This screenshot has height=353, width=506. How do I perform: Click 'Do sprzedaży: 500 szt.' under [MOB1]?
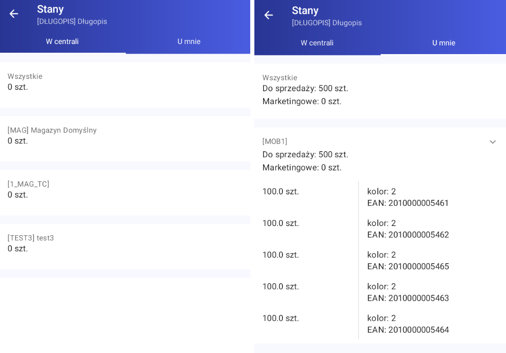pyautogui.click(x=305, y=154)
